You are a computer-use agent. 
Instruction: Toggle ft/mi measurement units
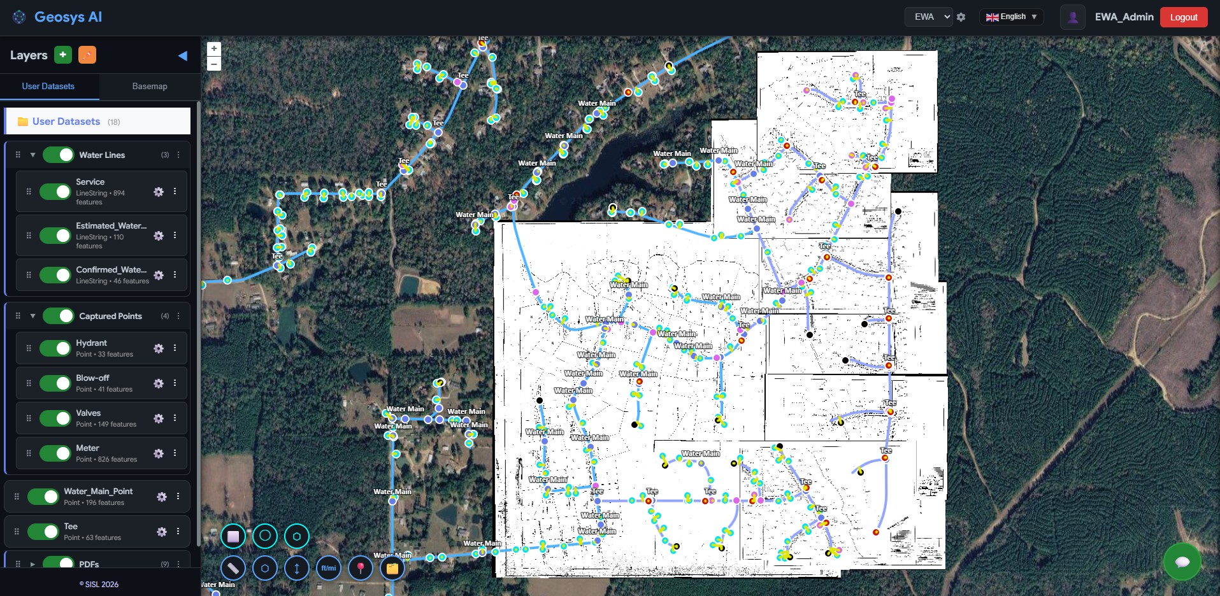[329, 568]
